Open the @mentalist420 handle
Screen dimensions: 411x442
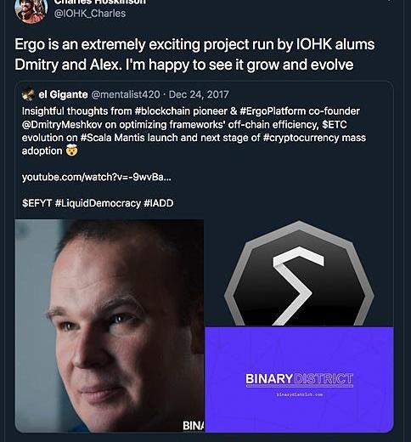point(126,94)
